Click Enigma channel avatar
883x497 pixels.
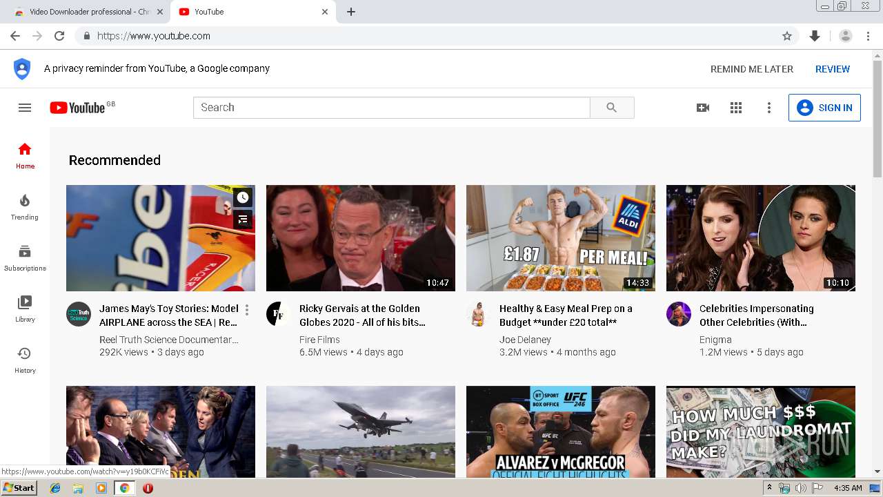(x=679, y=314)
